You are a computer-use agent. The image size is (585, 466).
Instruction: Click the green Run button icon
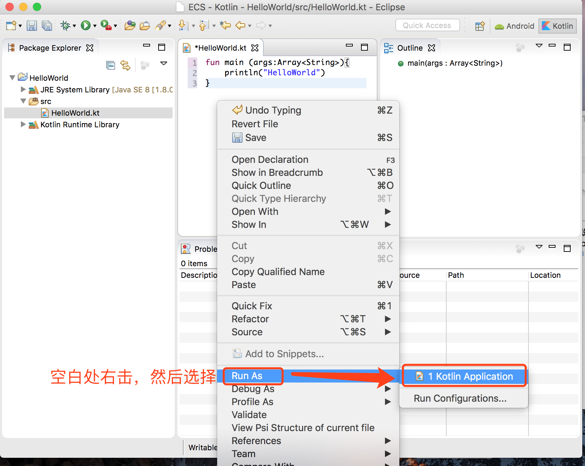pyautogui.click(x=86, y=26)
